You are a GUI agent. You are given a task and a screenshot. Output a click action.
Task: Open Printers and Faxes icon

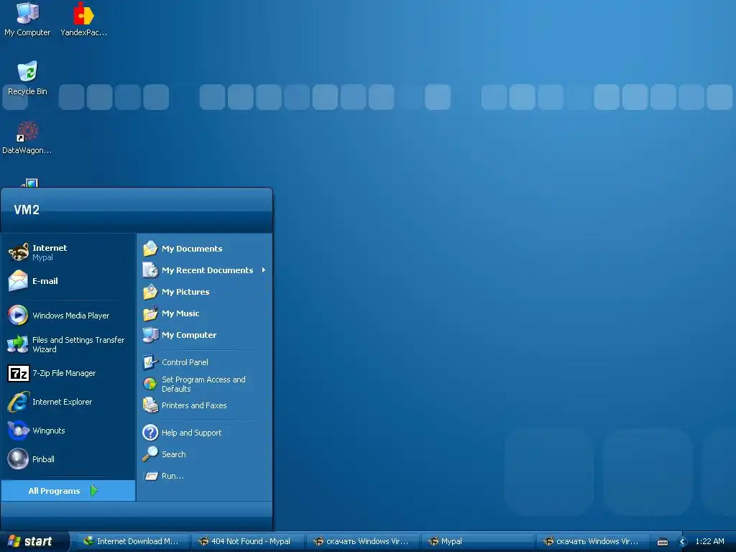150,405
